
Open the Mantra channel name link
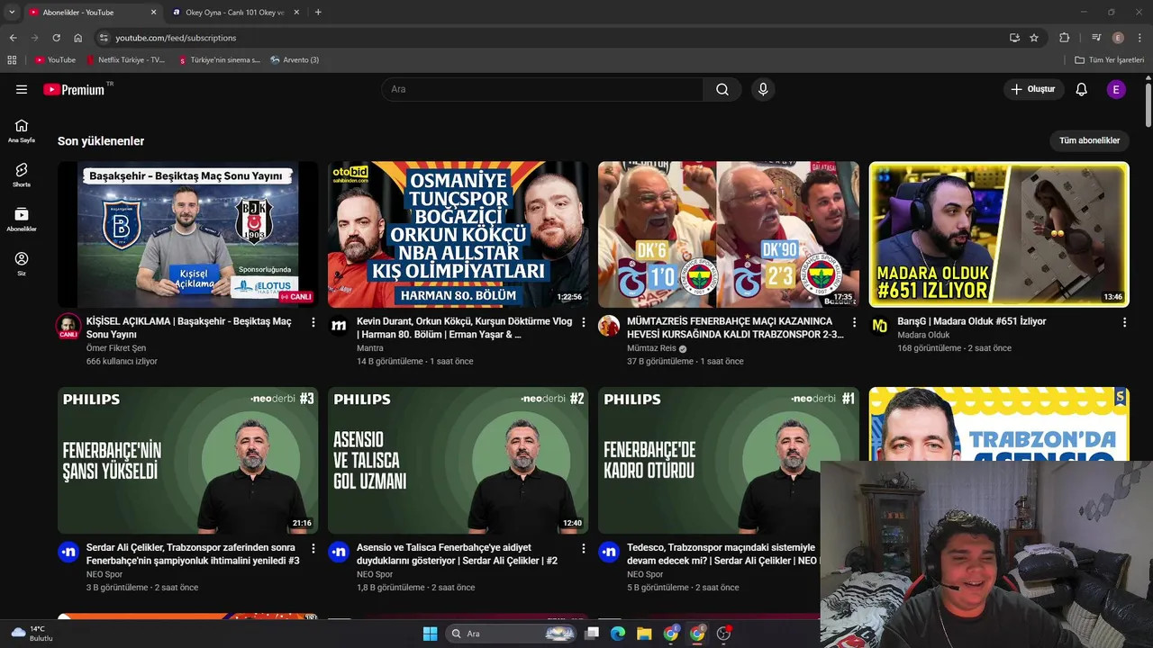click(x=370, y=348)
